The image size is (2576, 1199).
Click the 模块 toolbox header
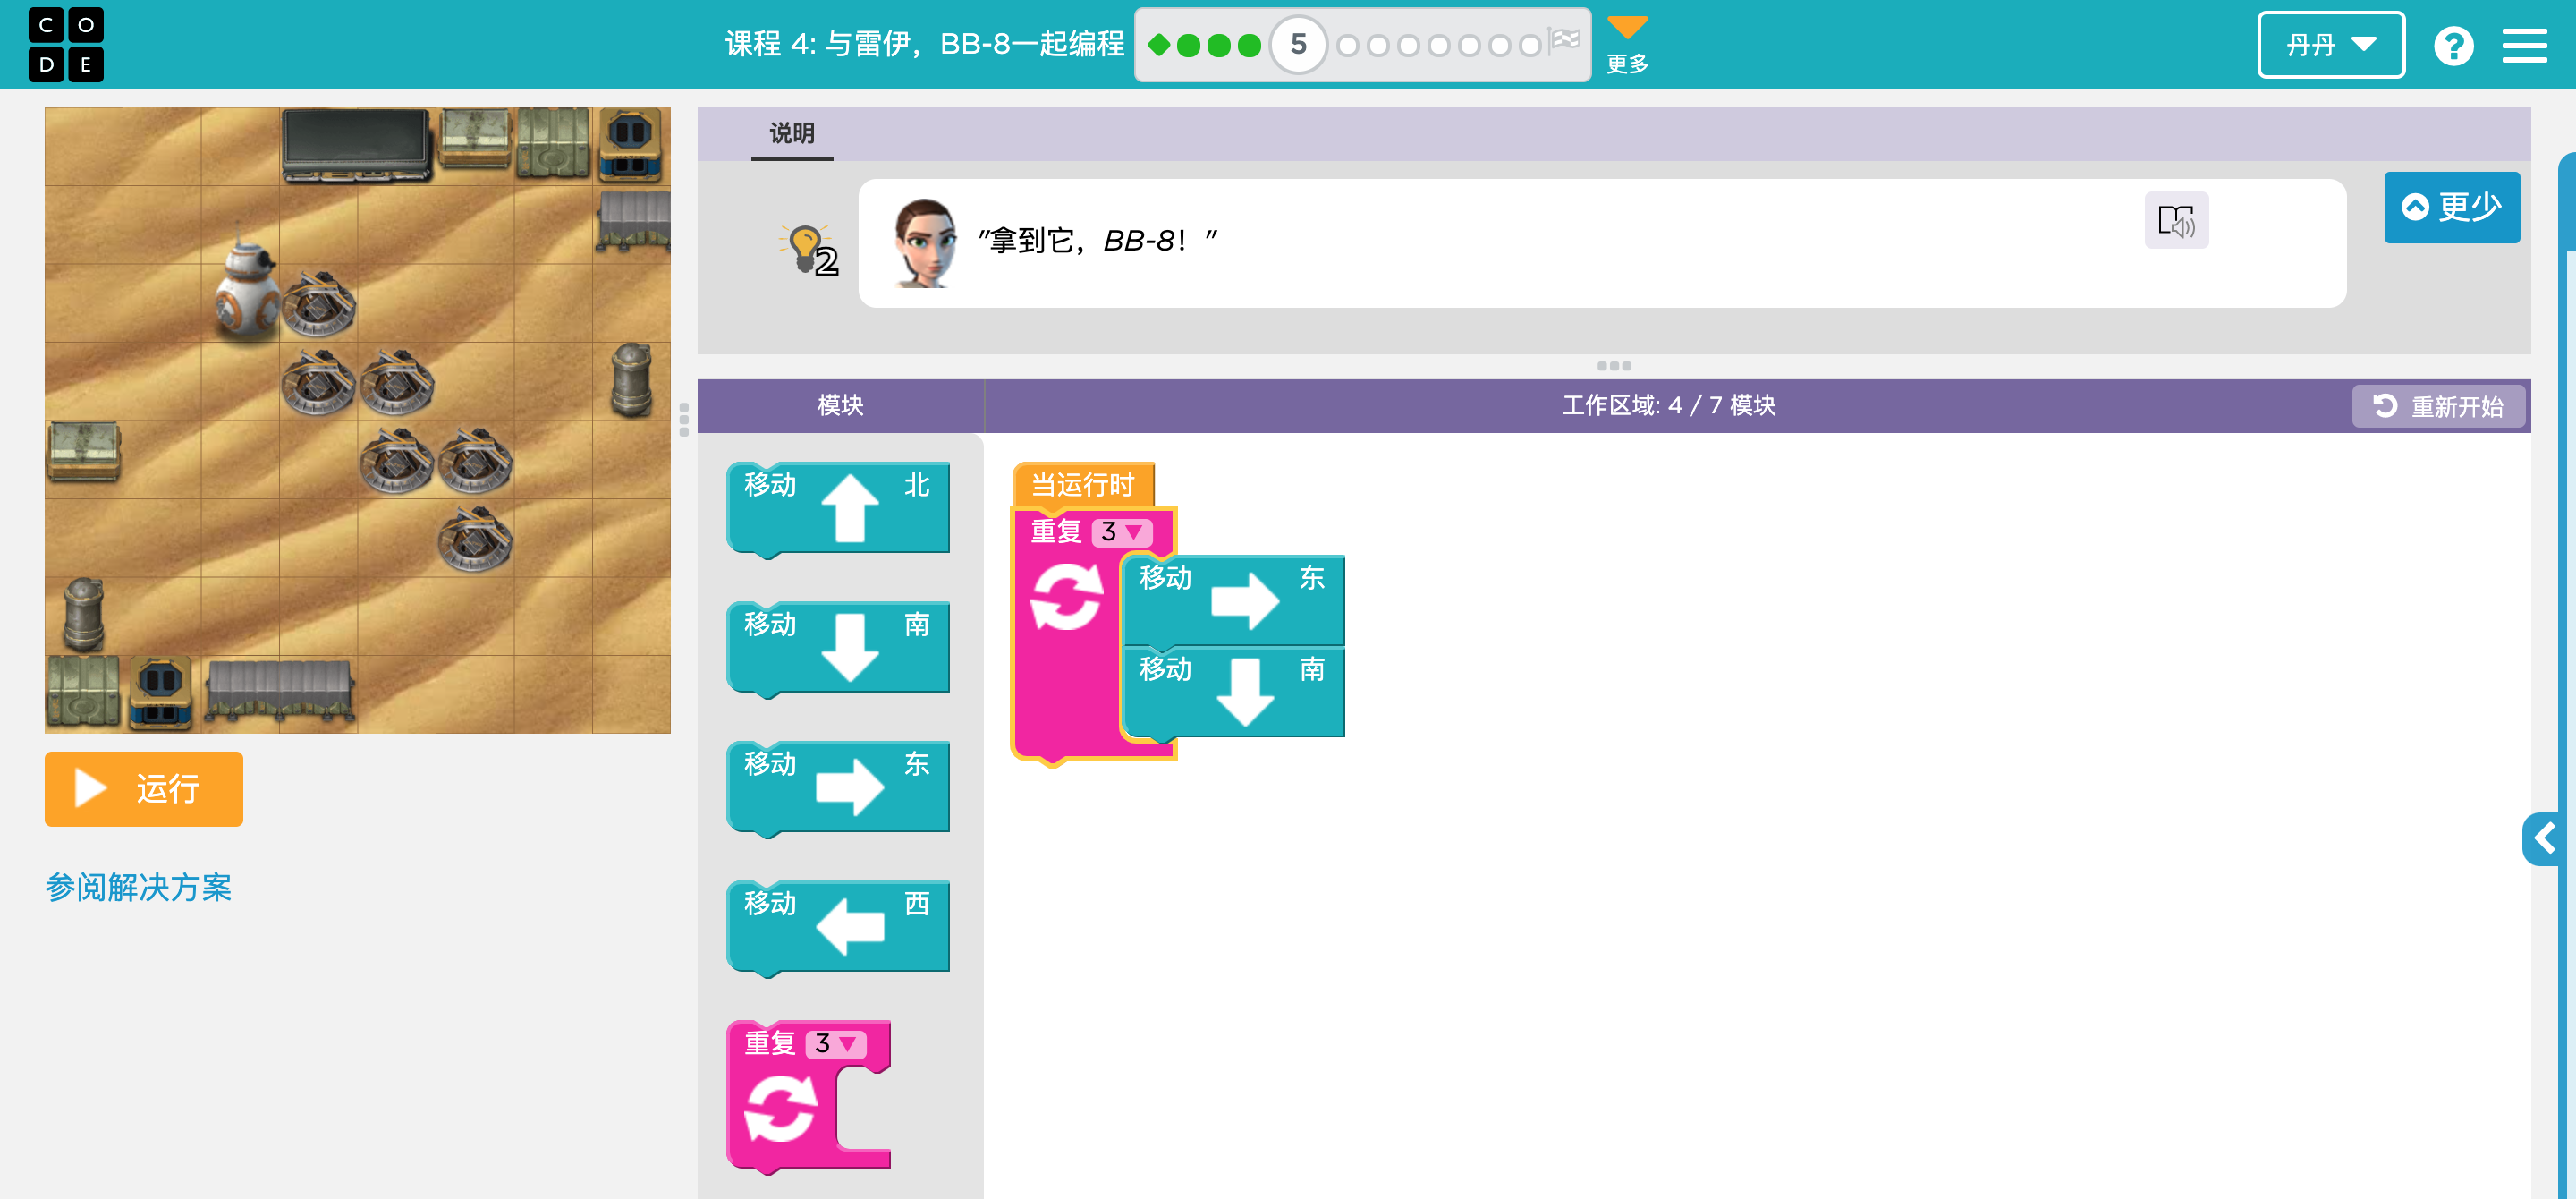pyautogui.click(x=841, y=405)
